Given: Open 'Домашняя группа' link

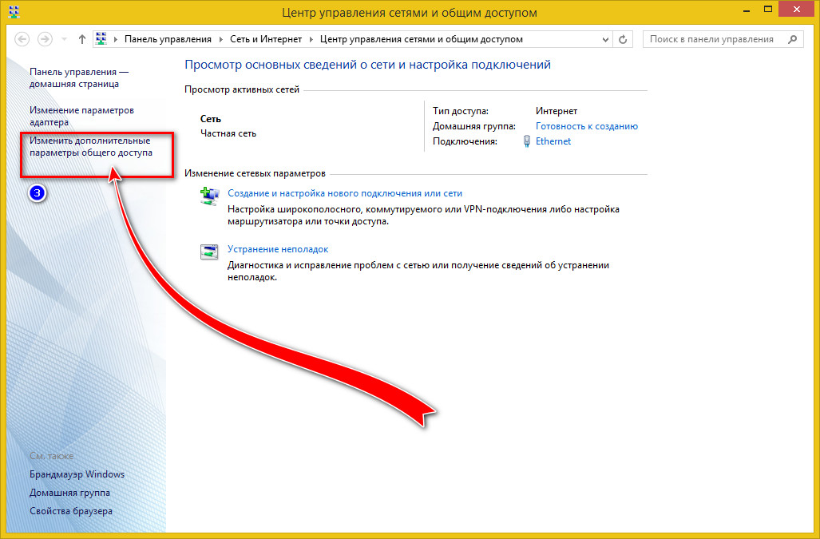Looking at the screenshot, I should (x=69, y=493).
